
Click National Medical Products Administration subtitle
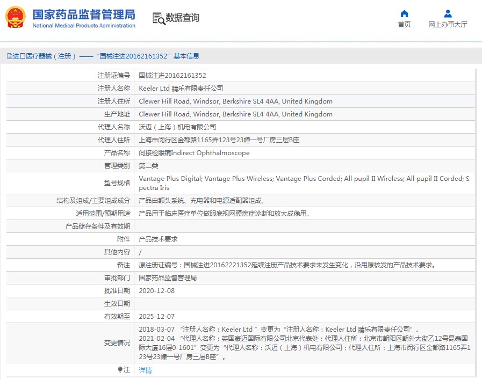(x=84, y=26)
